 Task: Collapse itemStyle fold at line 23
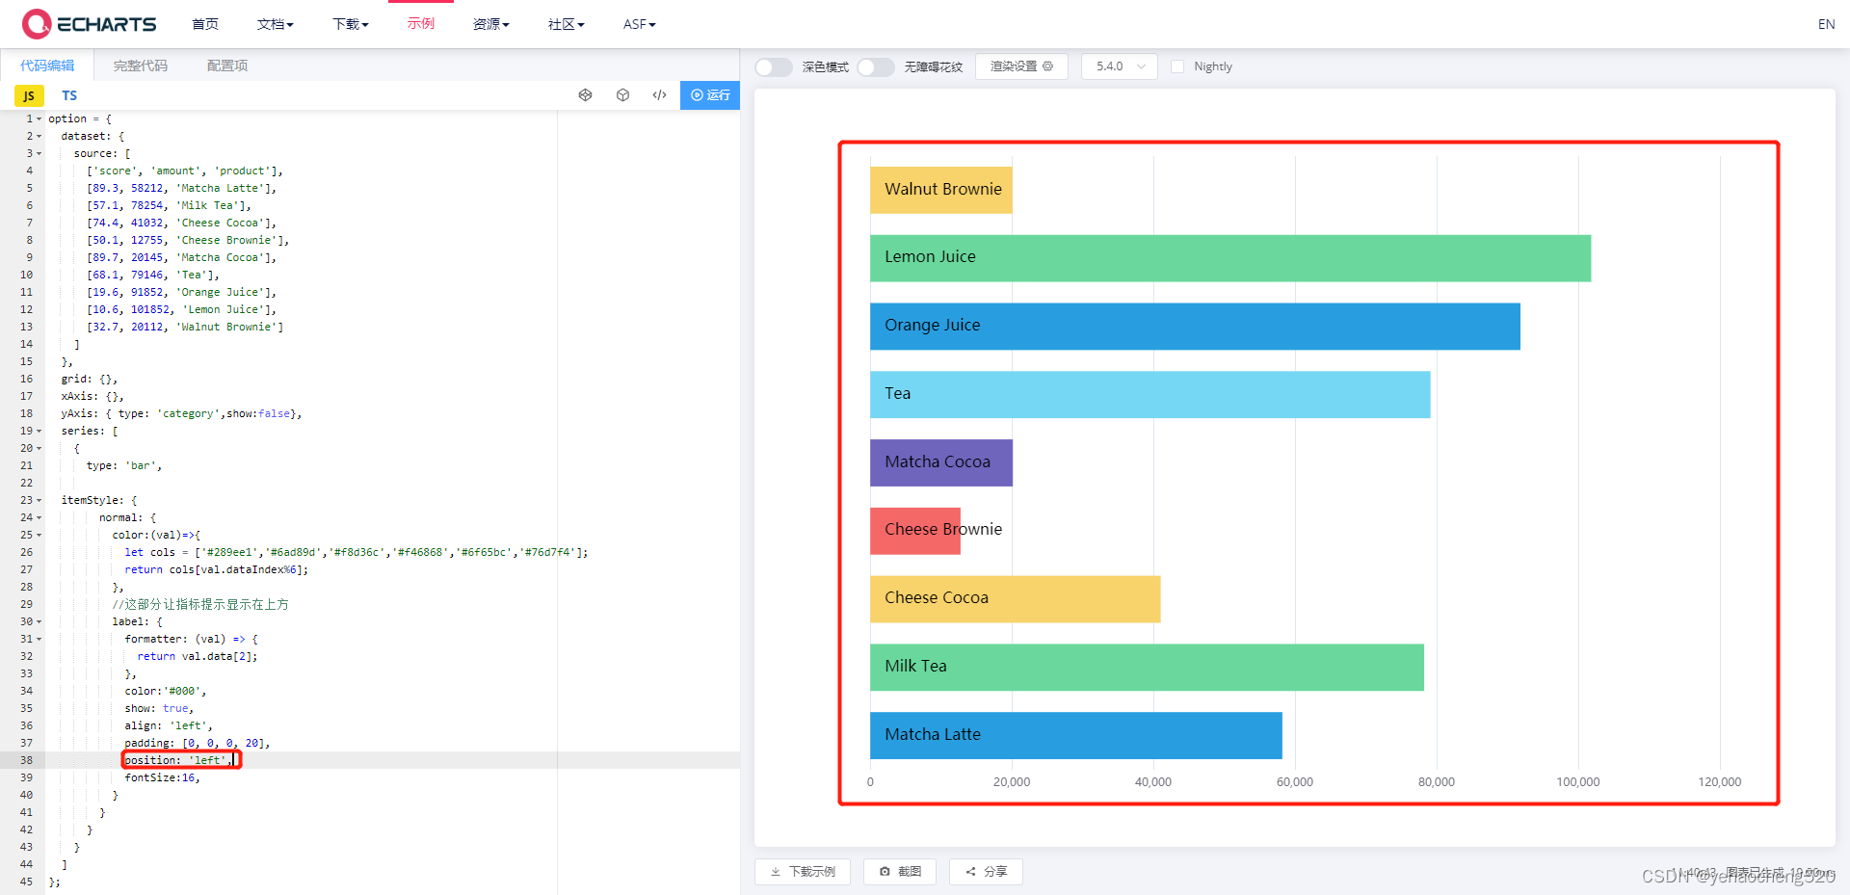[40, 501]
